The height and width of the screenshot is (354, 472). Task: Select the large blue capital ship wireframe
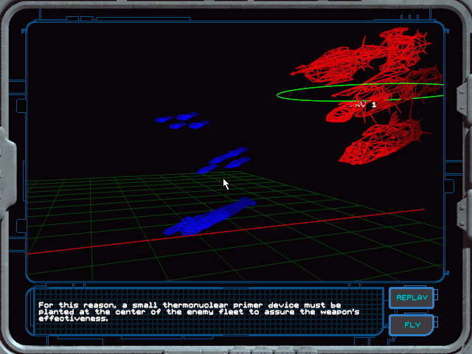point(209,216)
